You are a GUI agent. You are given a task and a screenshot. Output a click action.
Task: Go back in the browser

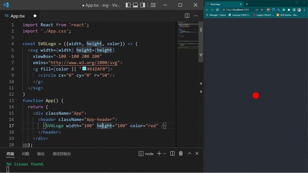point(207,10)
